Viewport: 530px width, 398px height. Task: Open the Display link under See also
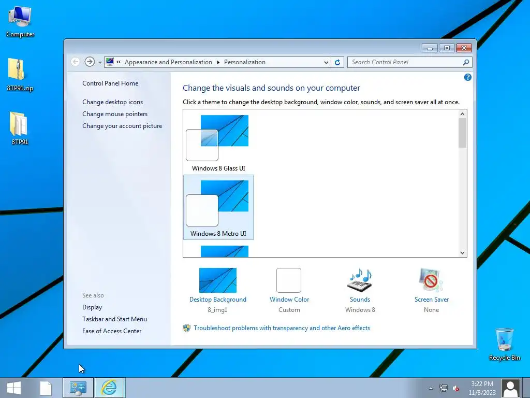point(92,307)
